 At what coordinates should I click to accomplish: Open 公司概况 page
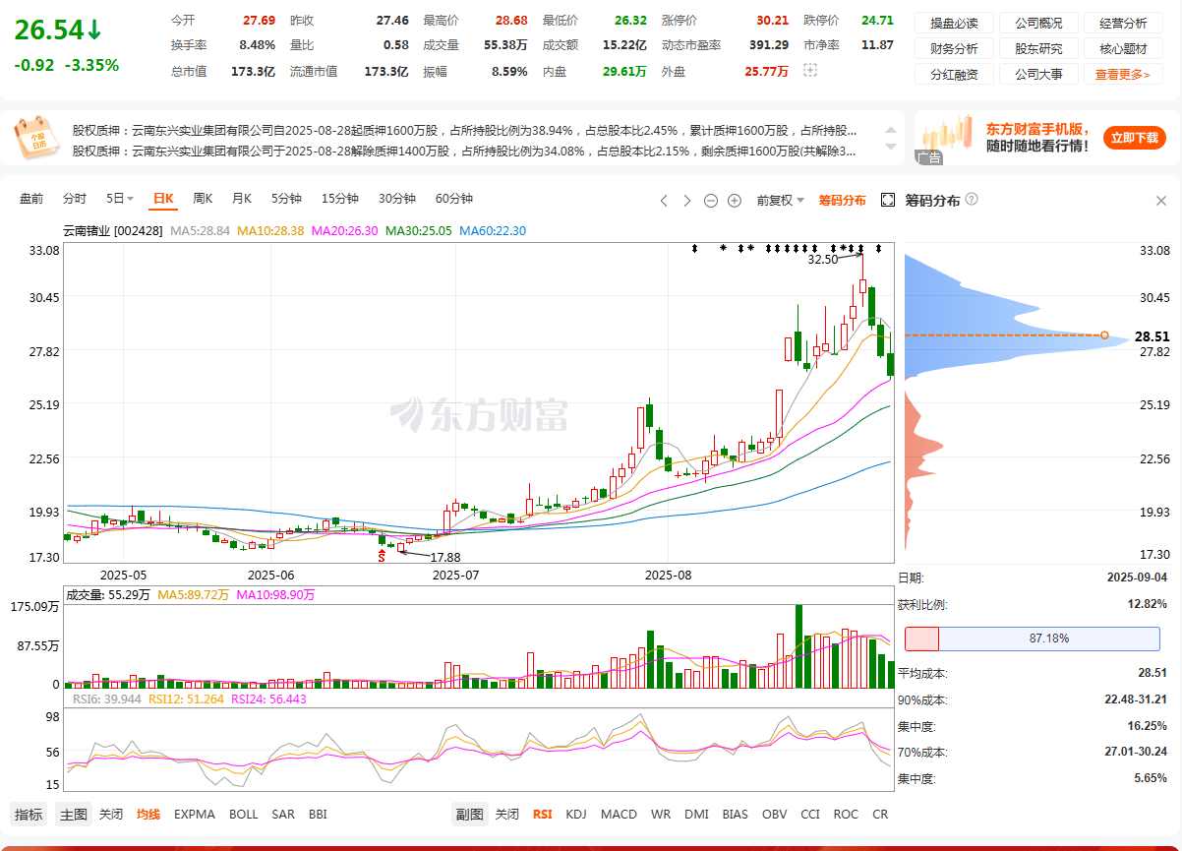click(1038, 23)
